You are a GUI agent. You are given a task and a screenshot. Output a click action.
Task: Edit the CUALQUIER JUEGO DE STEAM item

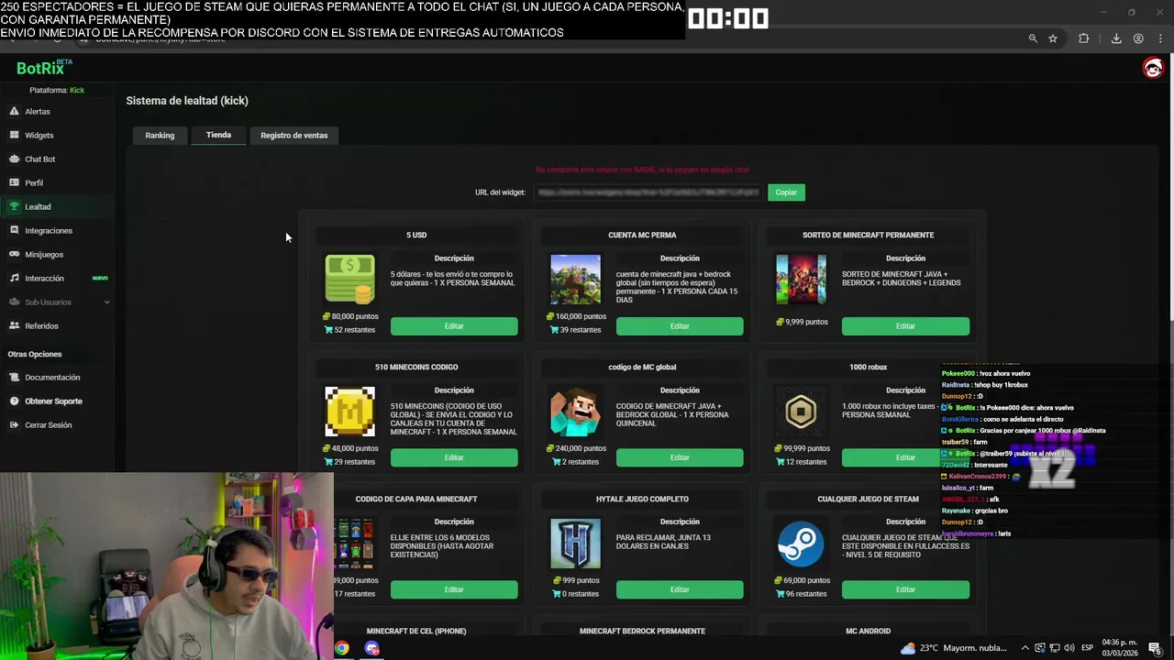point(905,589)
